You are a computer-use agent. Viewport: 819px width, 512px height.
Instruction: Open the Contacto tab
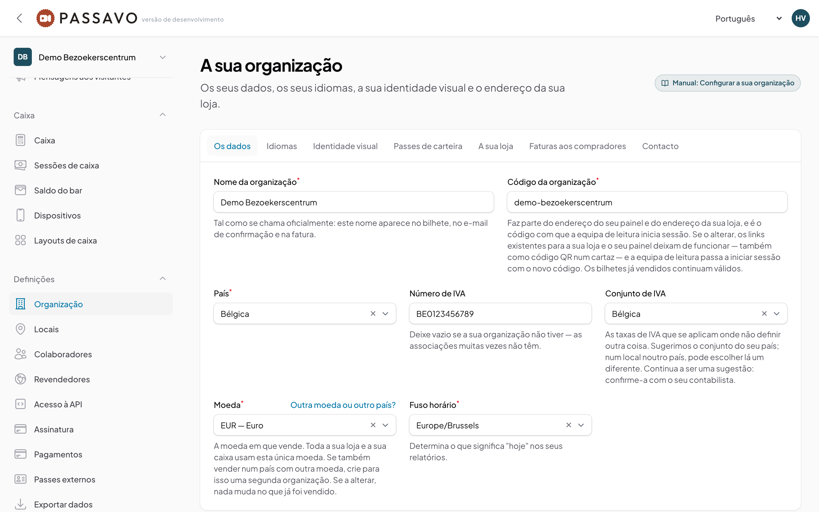(x=660, y=146)
